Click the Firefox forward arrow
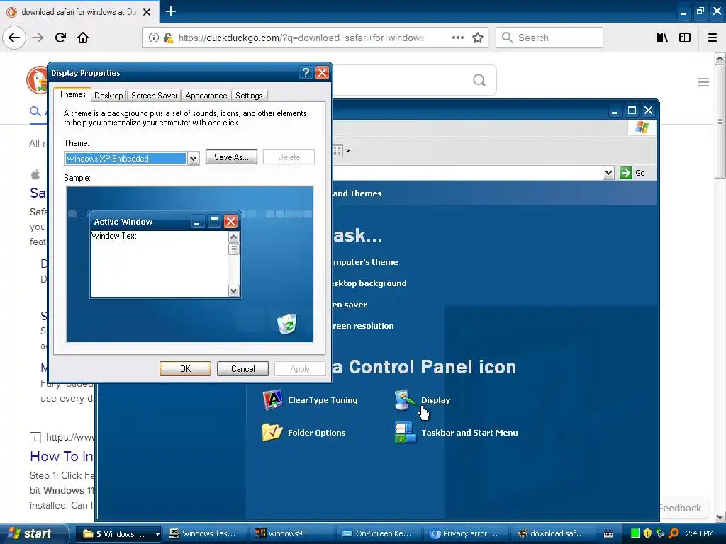Viewport: 726px width, 544px height. point(38,38)
